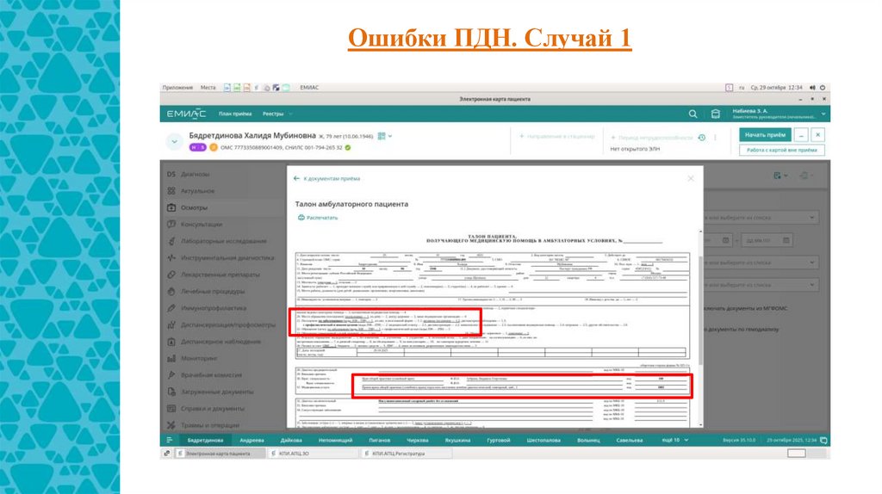The image size is (882, 494).
Task: Switch to the Савельева patient tab
Action: (x=629, y=440)
